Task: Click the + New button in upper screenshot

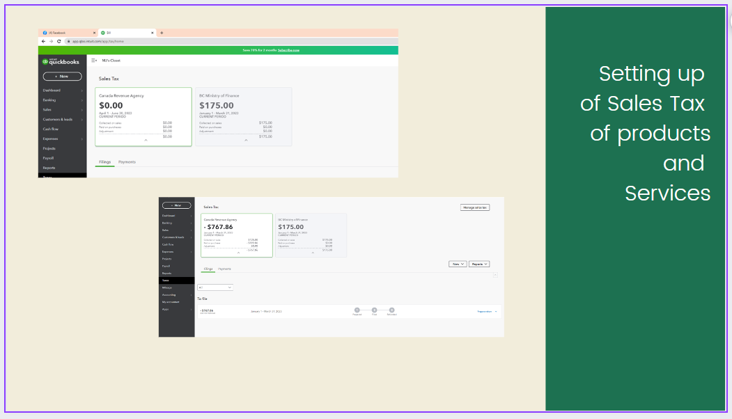Action: pyautogui.click(x=62, y=76)
